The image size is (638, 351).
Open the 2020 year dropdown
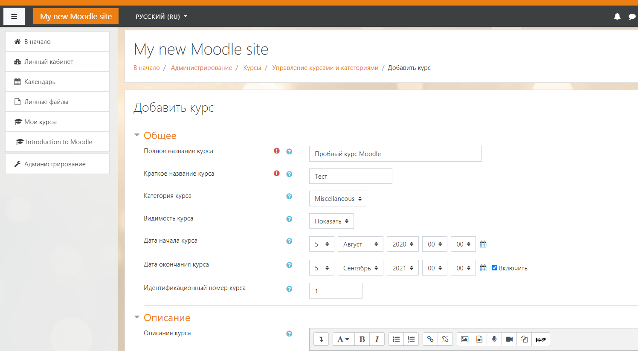[x=403, y=244]
